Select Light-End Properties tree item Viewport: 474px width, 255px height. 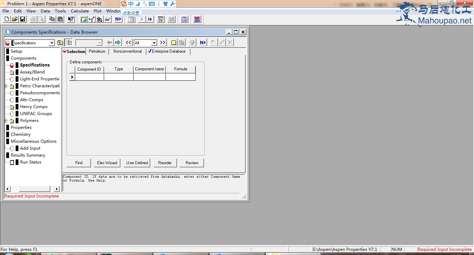pyautogui.click(x=40, y=79)
